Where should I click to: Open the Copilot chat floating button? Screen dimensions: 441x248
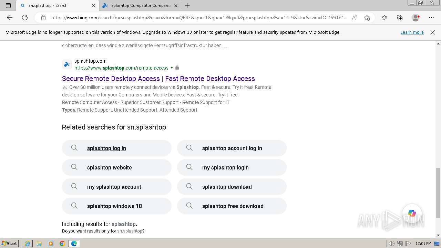point(412,213)
